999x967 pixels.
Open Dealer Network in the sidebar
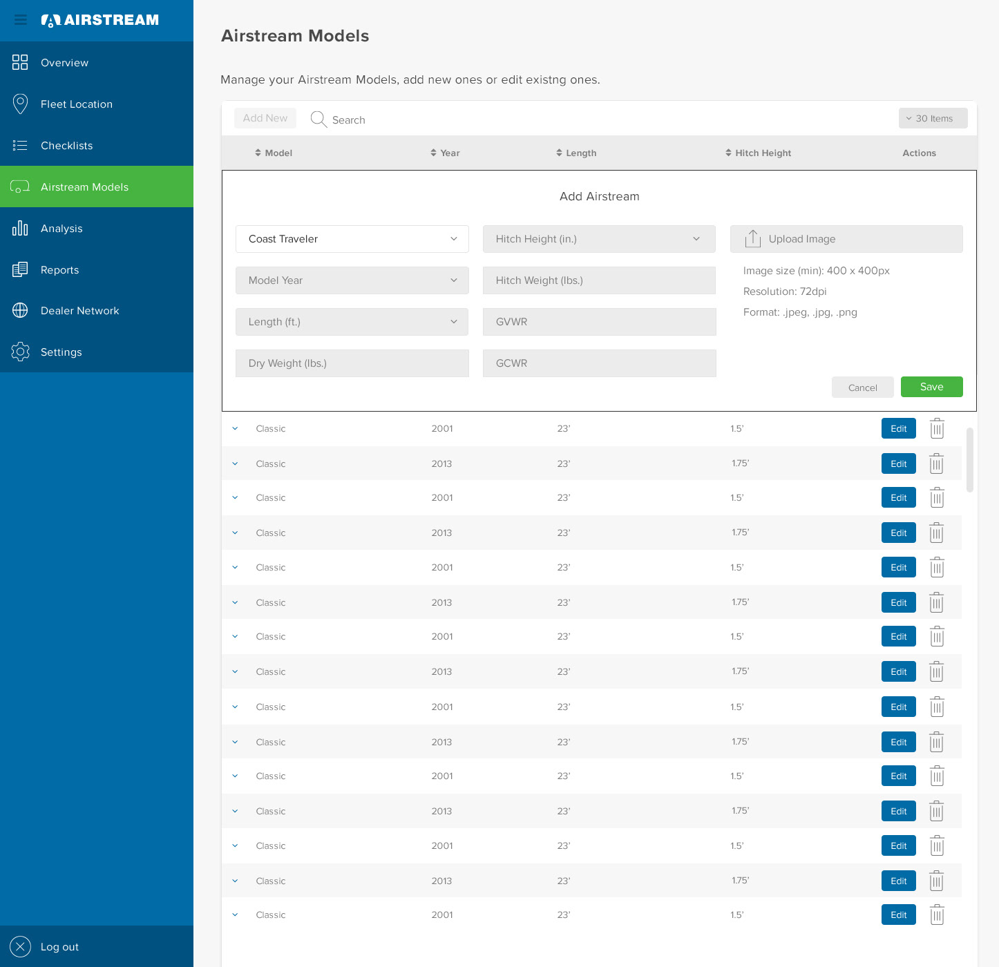pyautogui.click(x=97, y=311)
